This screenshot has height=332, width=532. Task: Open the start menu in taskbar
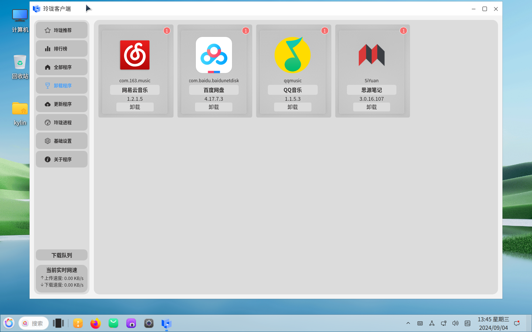pyautogui.click(x=9, y=323)
